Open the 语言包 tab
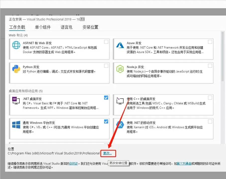Image resolution: width=226 pixels, height=179 pixels. (x=67, y=27)
